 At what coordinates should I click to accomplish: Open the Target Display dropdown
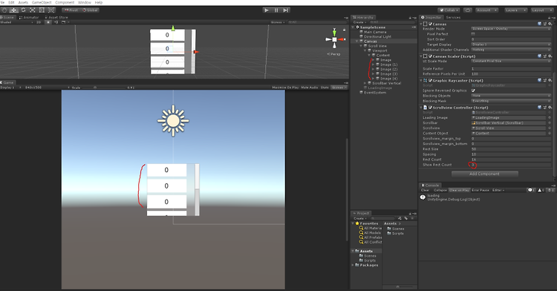click(511, 45)
